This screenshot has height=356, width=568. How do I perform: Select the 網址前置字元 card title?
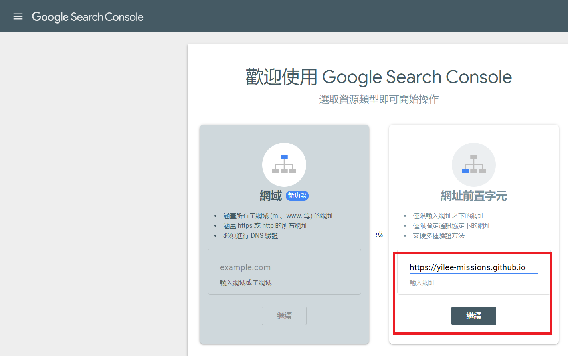tap(473, 196)
